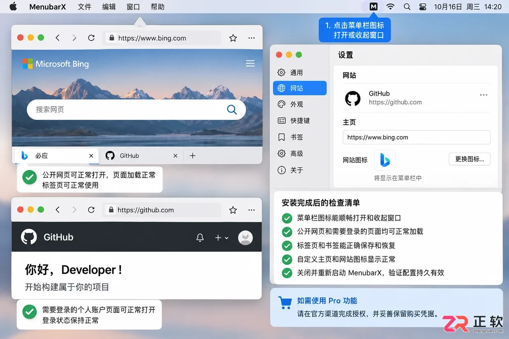
Task: Click the shopping cart icon
Action: point(285,302)
